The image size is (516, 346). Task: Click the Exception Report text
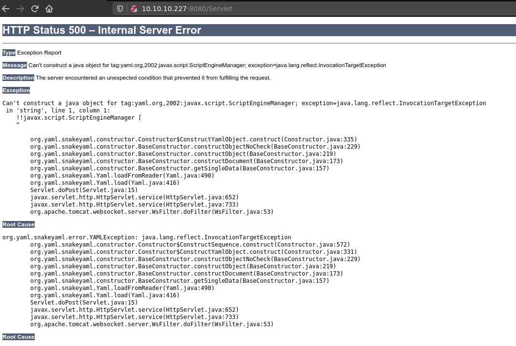click(39, 53)
